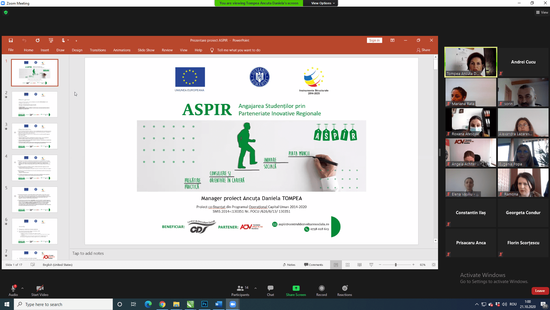The width and height of the screenshot is (550, 310).
Task: Open the Slide Show ribbon tab
Action: pyautogui.click(x=146, y=50)
